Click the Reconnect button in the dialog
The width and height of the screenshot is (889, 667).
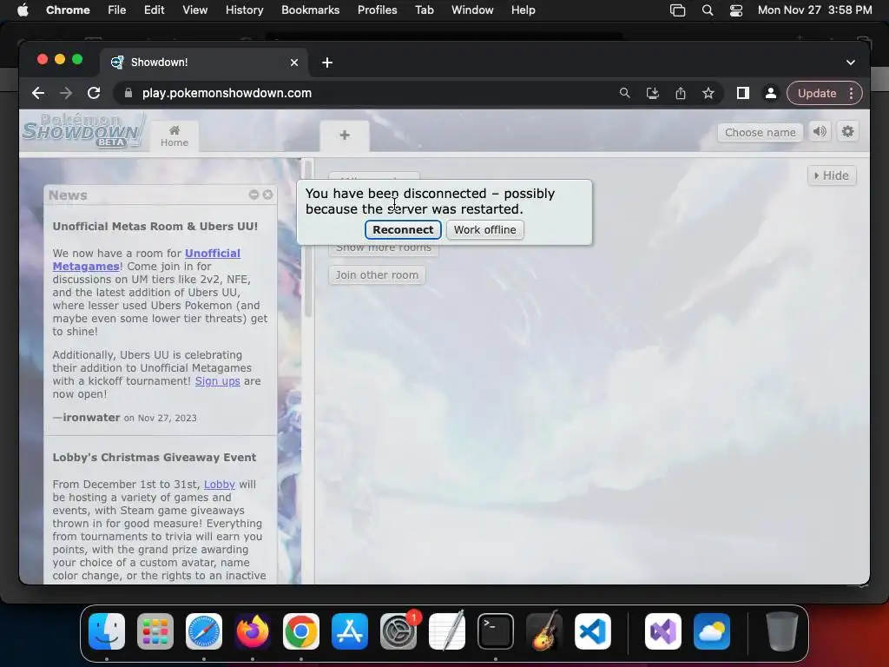(403, 229)
